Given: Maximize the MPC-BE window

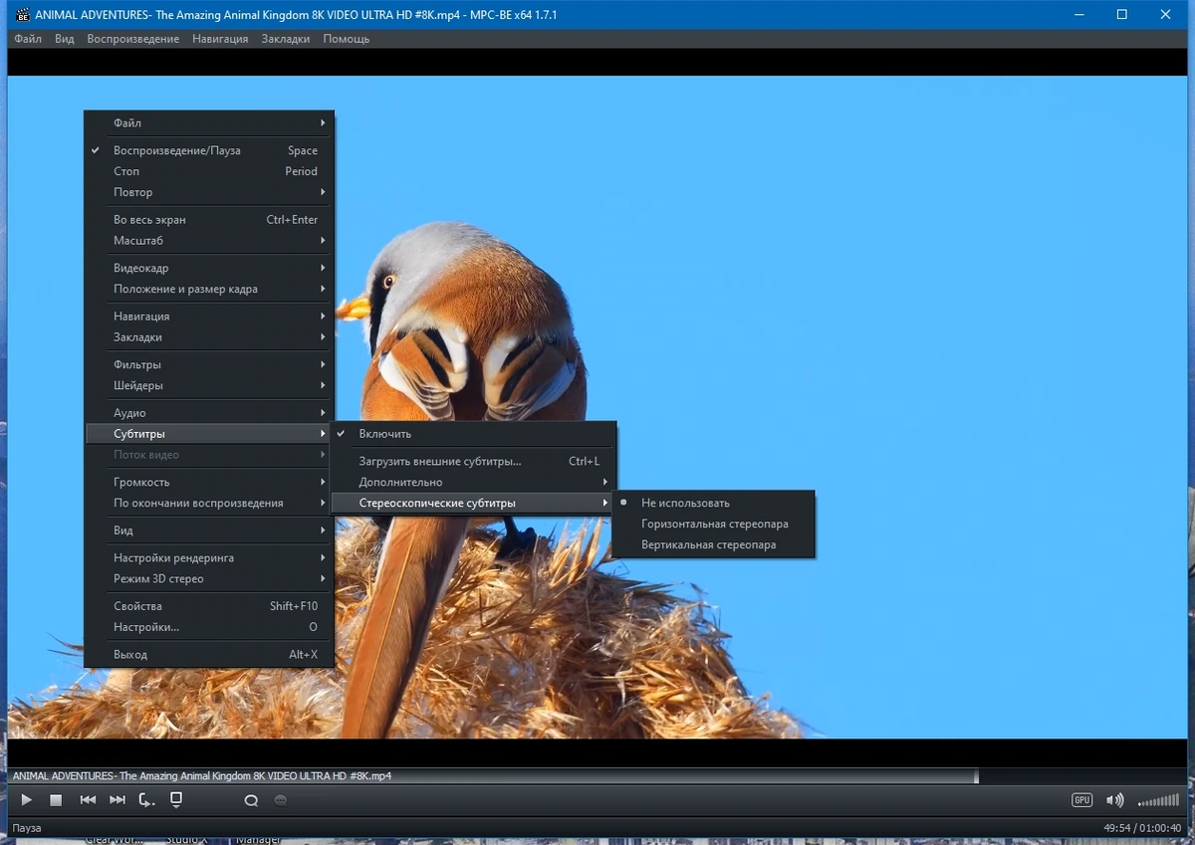Looking at the screenshot, I should tap(1121, 15).
